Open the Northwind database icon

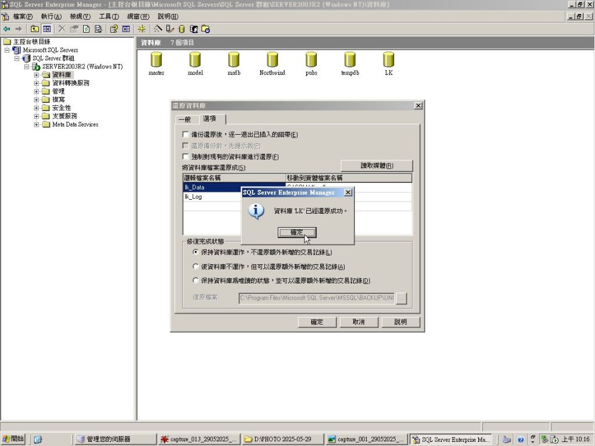[272, 60]
